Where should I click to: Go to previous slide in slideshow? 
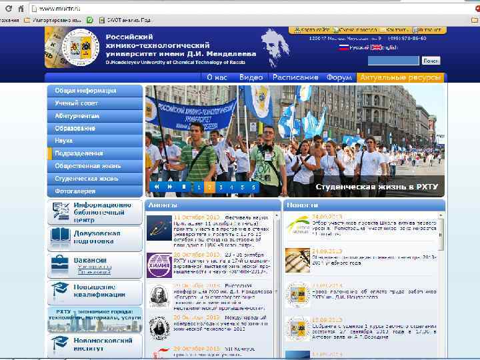(x=157, y=187)
